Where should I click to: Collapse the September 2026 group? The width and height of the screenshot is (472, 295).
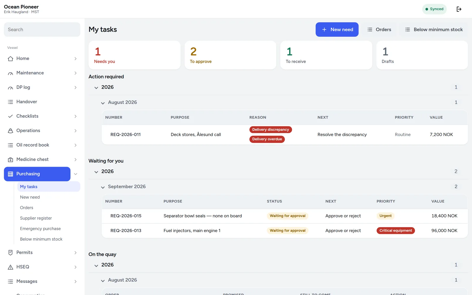coord(103,187)
